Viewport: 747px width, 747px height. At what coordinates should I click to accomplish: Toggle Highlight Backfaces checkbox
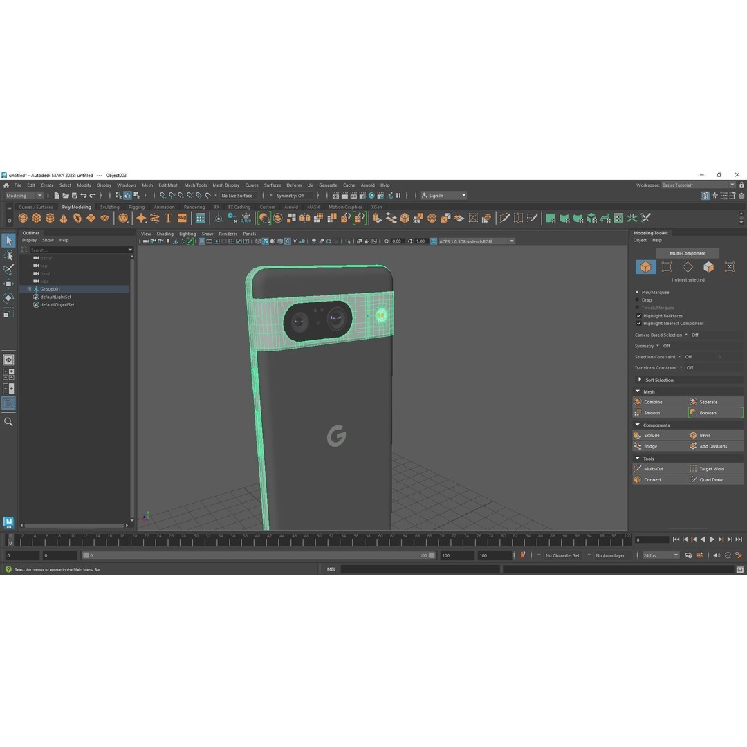(639, 316)
